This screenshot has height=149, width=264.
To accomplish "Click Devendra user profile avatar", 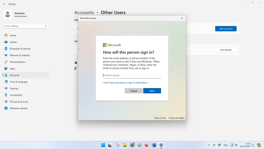I will [x=7, y=14].
